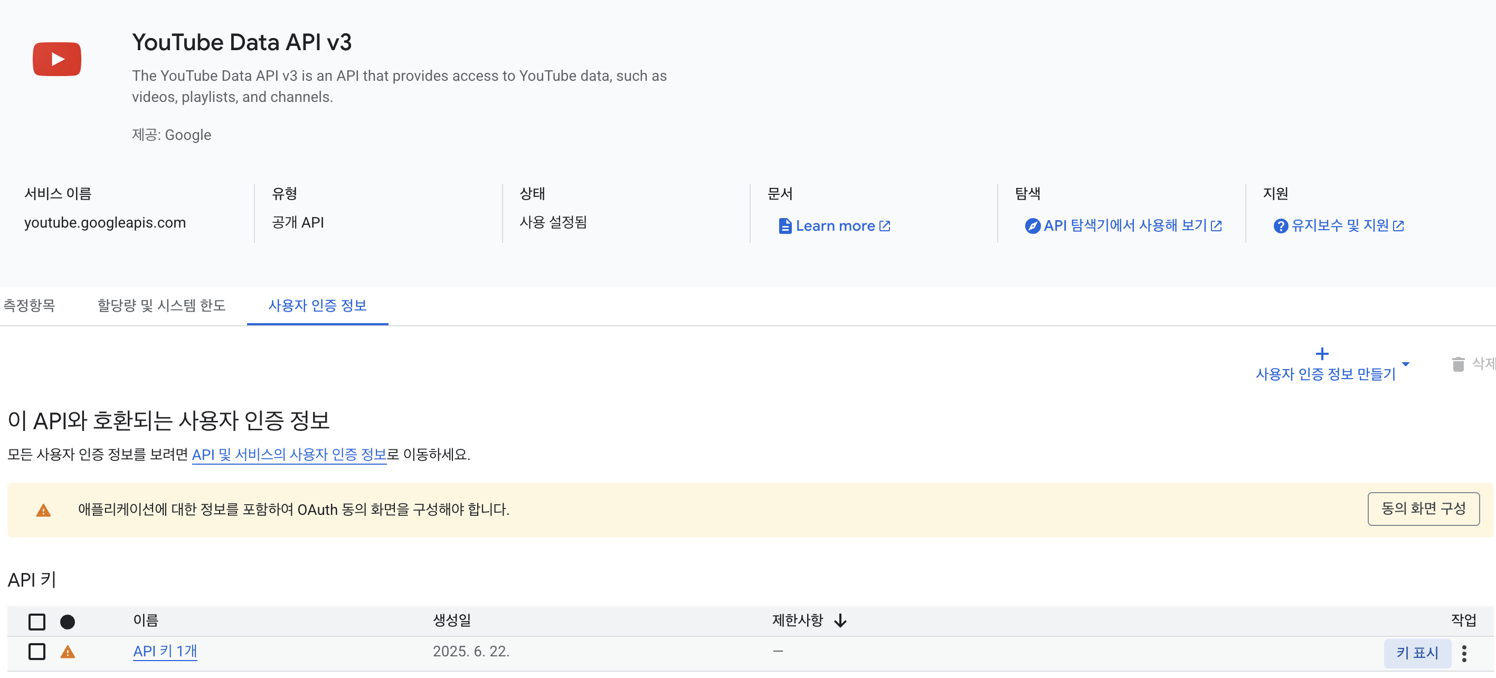Switch to the 측정항목 tab
The image size is (1496, 678).
(29, 306)
